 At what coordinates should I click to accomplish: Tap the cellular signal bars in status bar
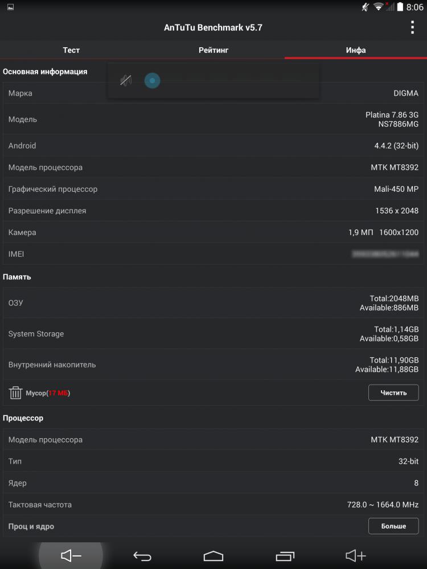point(390,6)
